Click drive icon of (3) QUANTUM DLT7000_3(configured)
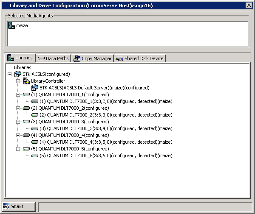This screenshot has height=214, width=255. click(26, 122)
